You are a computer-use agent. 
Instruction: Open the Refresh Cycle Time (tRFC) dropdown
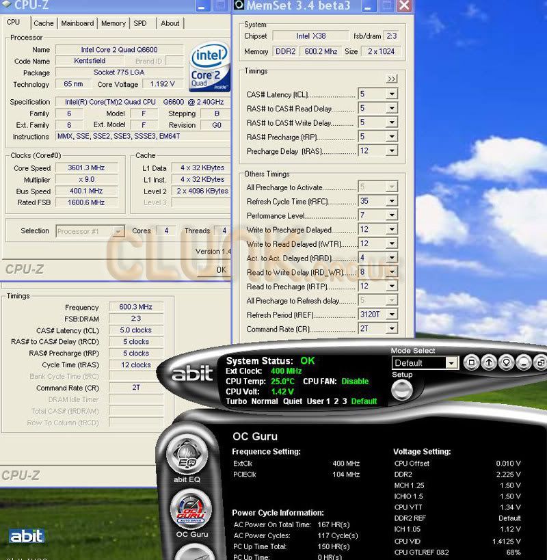coord(392,201)
